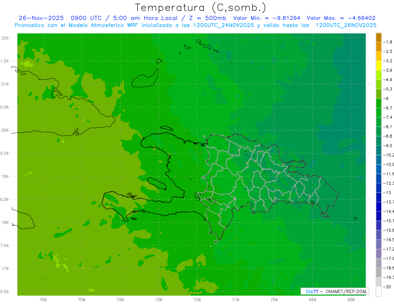Screen dimensions: 394x304
Task: Click the light gray swatch between -19.3 and -20
Action: pyautogui.click(x=379, y=282)
